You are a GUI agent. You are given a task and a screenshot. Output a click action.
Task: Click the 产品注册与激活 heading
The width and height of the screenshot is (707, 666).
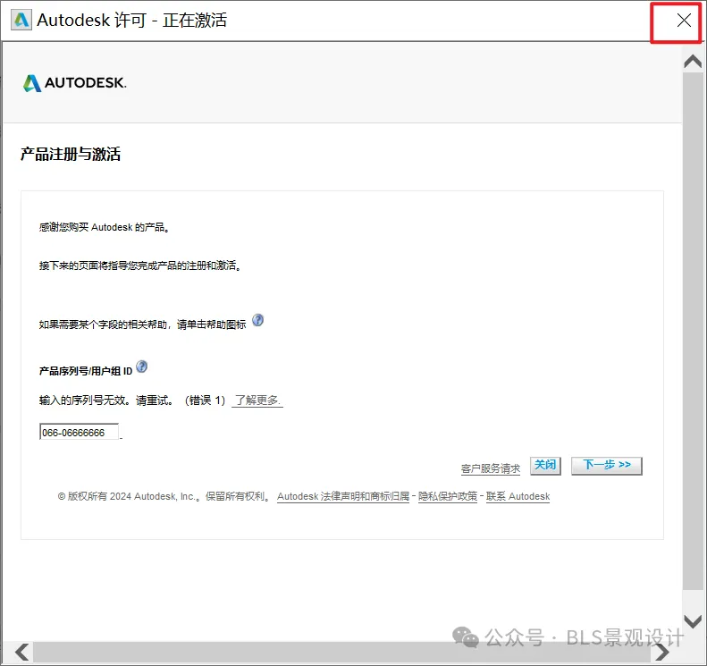click(71, 155)
